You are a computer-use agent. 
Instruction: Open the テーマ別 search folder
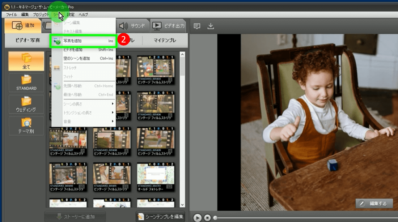(26, 126)
